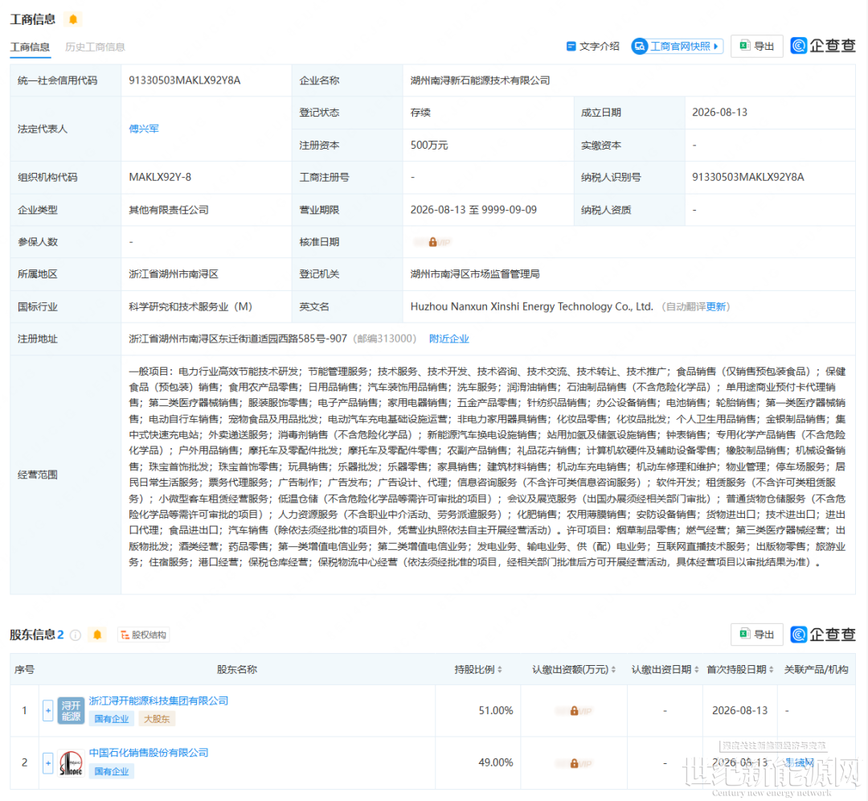
Task: Click 导出 export button in 股东信息 section
Action: (757, 635)
